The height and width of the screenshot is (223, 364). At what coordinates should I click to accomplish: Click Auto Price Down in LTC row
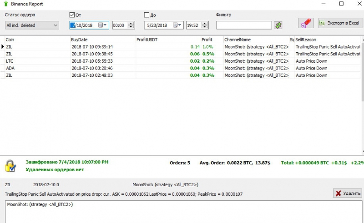point(312,61)
